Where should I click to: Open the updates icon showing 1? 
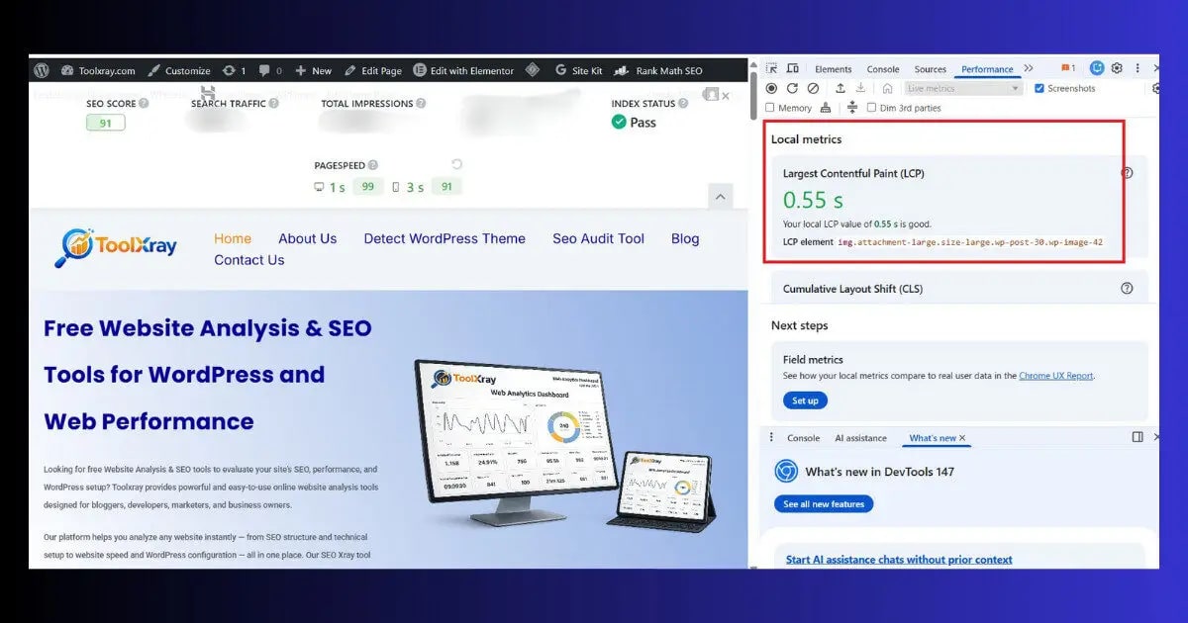(x=235, y=70)
